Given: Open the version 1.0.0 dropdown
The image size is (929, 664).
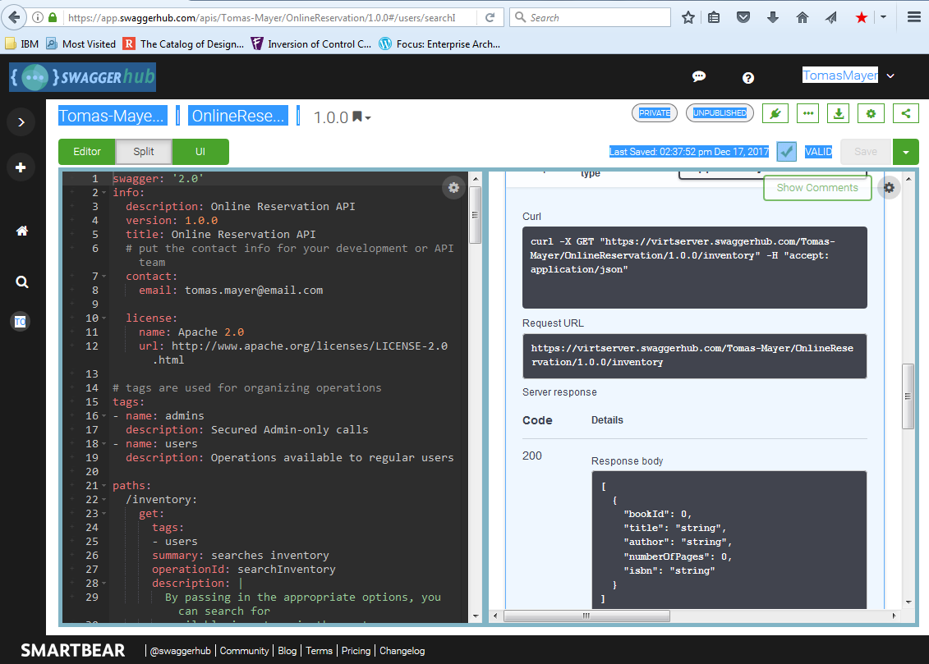Looking at the screenshot, I should pos(343,117).
